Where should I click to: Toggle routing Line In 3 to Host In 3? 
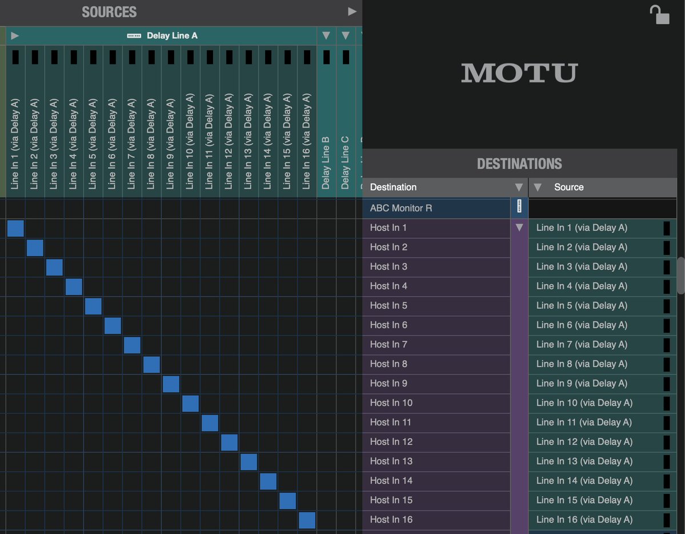tap(54, 267)
